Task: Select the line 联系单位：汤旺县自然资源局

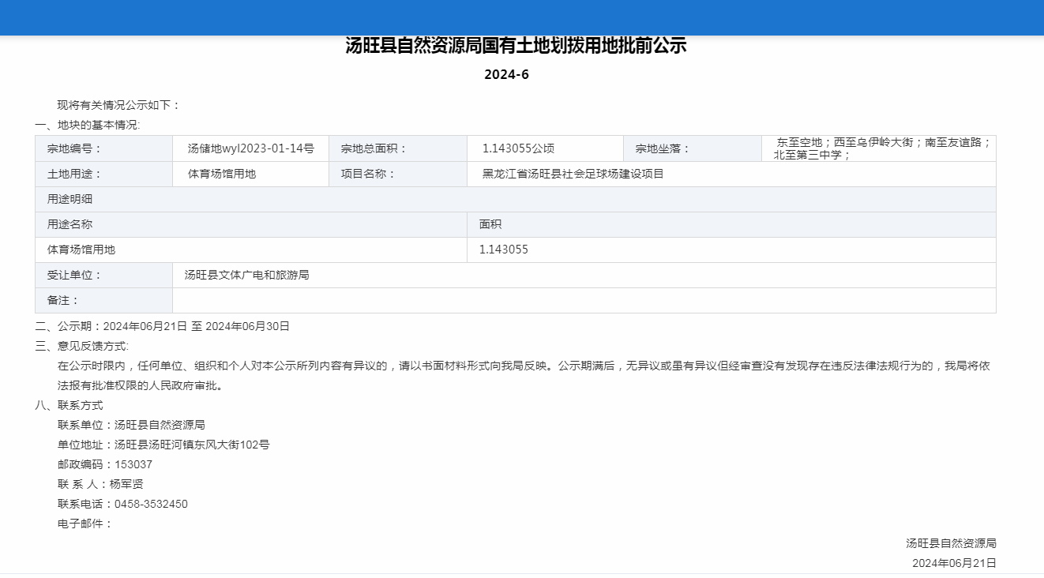Action: coord(132,425)
